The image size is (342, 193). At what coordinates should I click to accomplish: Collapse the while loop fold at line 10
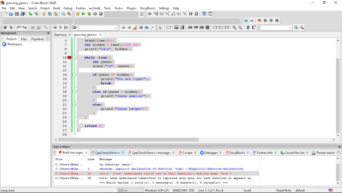tap(75, 58)
